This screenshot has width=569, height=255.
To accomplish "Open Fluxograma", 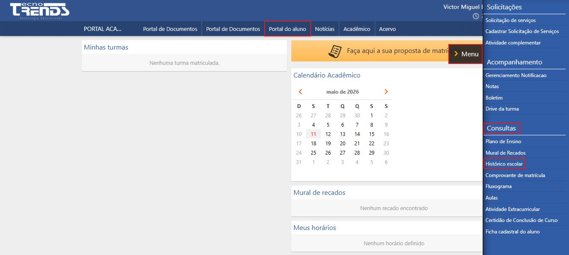I will coord(498,186).
